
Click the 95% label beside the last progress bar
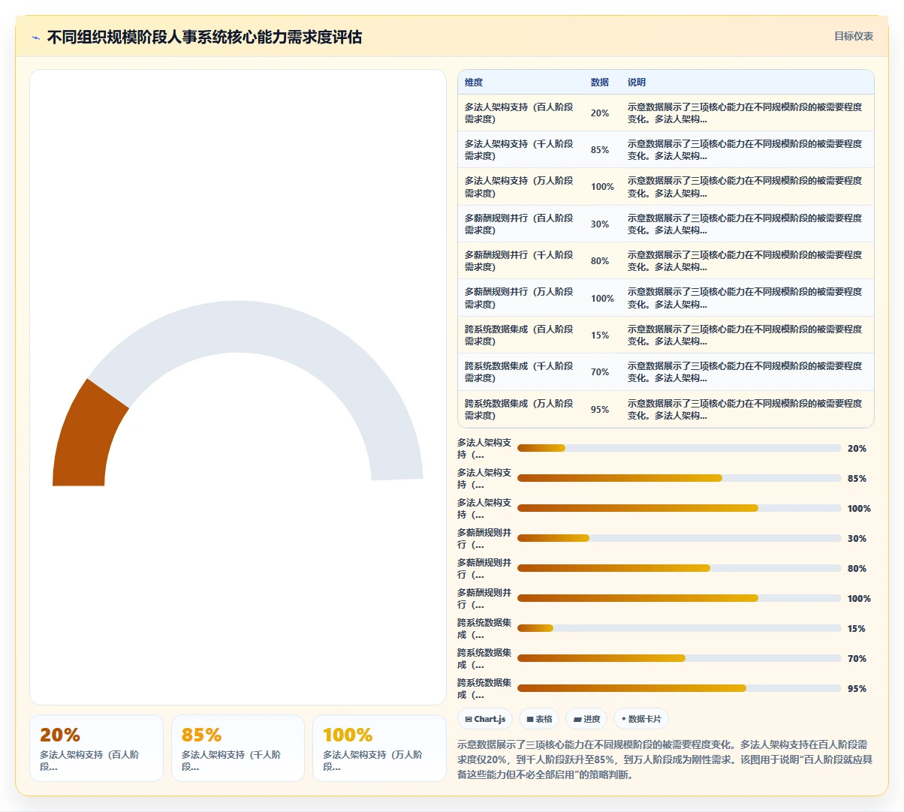[x=857, y=689]
